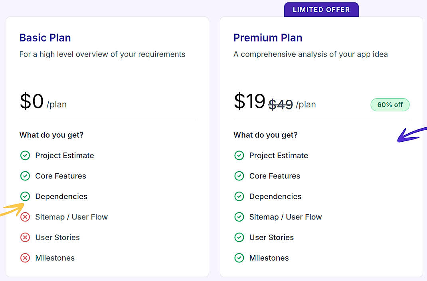Screen dimensions: 427x281
Task: Click the red cross beside Milestones in Basic Plan
Action: [x=25, y=258]
